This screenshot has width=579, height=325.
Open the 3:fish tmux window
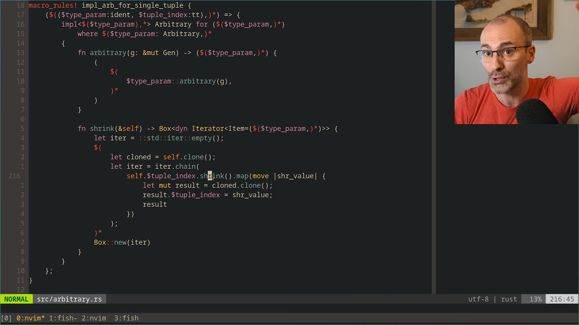(x=126, y=318)
